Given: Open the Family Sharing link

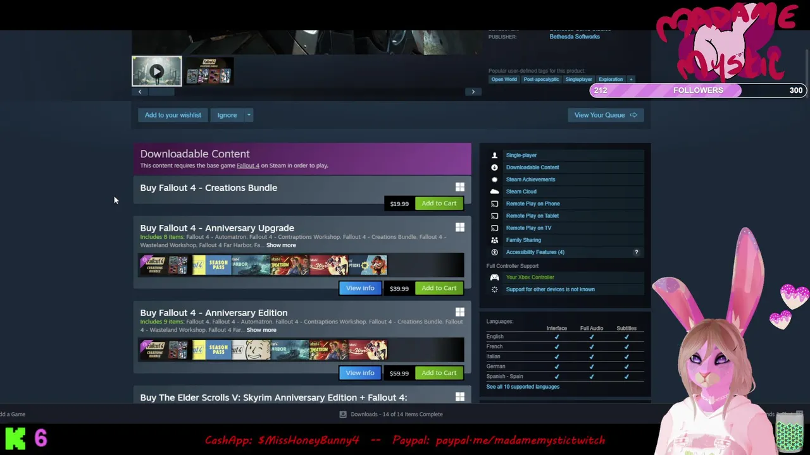Looking at the screenshot, I should 523,240.
